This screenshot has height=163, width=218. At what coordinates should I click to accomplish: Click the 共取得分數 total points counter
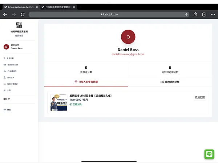click(x=86, y=70)
